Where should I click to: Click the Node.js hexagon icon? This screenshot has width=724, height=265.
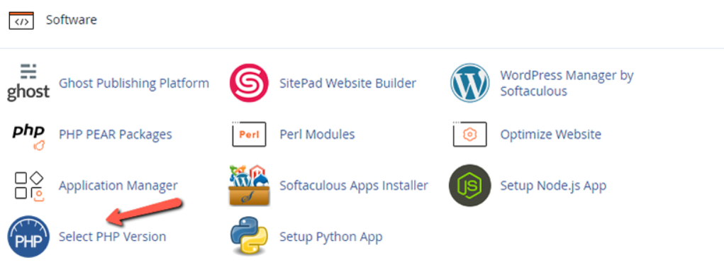tap(469, 185)
